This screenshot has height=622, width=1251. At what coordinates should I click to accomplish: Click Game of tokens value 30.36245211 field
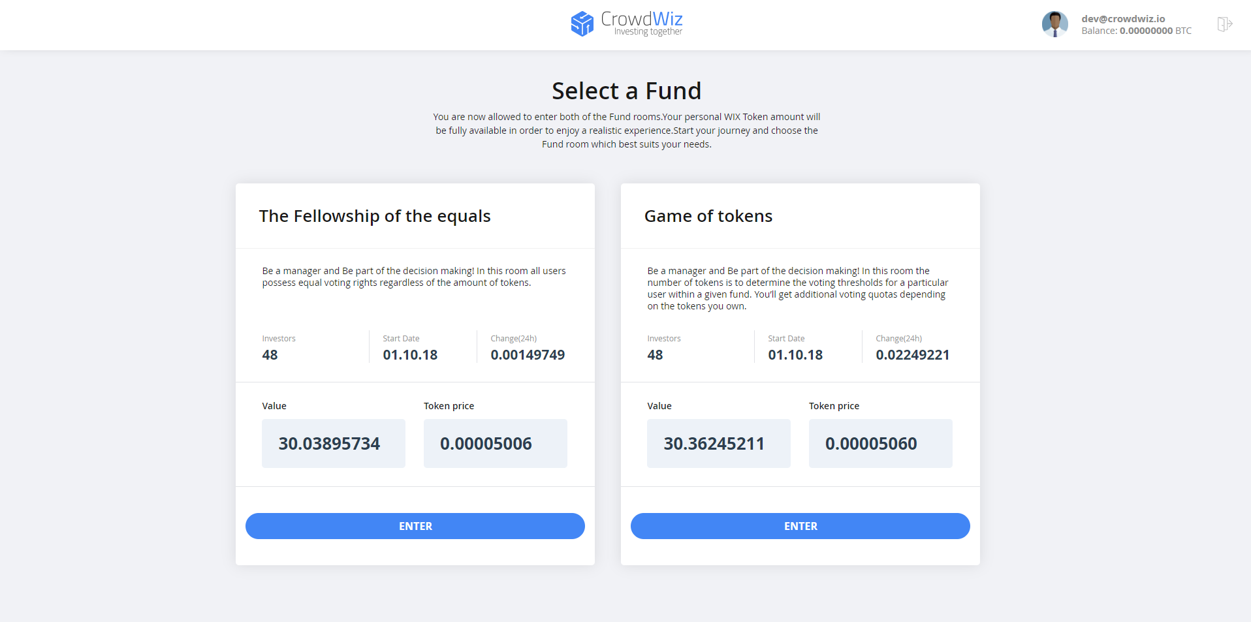pos(719,444)
